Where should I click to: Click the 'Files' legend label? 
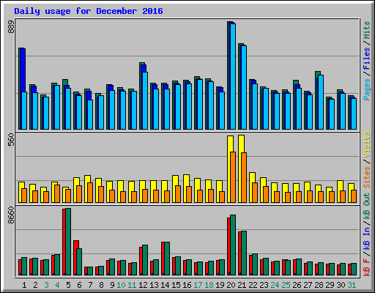[x=366, y=59]
